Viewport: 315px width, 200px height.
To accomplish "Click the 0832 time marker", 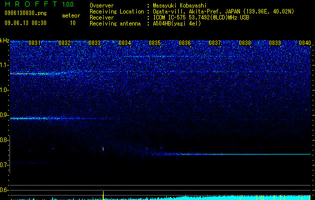I will [x=65, y=43].
